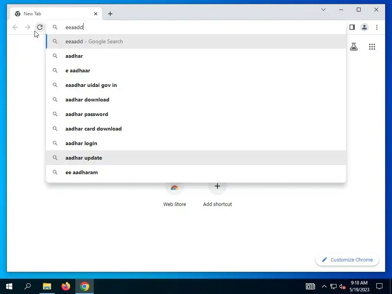Select 'aadhar login' suggestion
The width and height of the screenshot is (392, 294).
[196, 143]
